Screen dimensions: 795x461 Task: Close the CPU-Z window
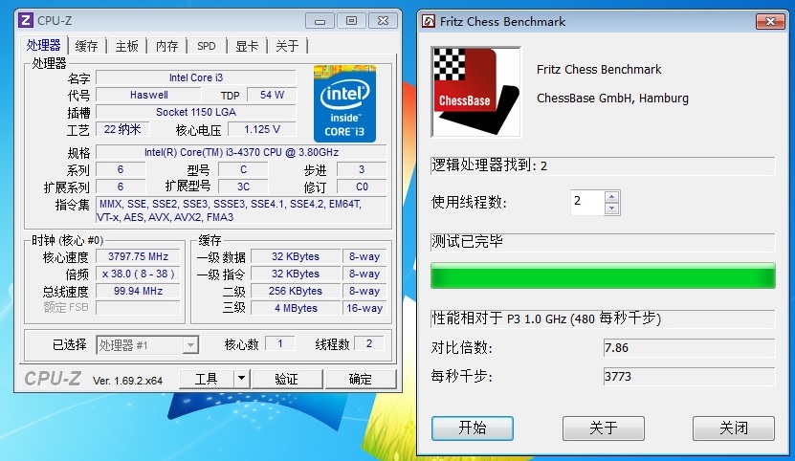click(x=384, y=21)
